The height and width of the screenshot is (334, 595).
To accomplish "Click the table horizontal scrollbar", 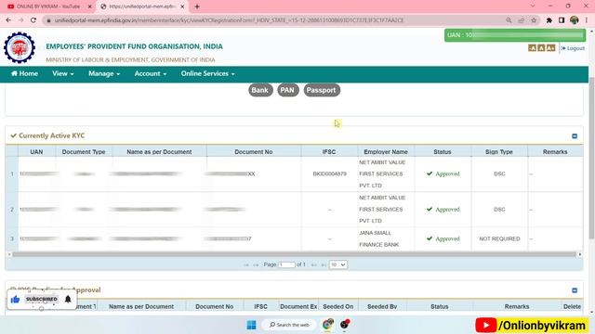I will (294, 254).
